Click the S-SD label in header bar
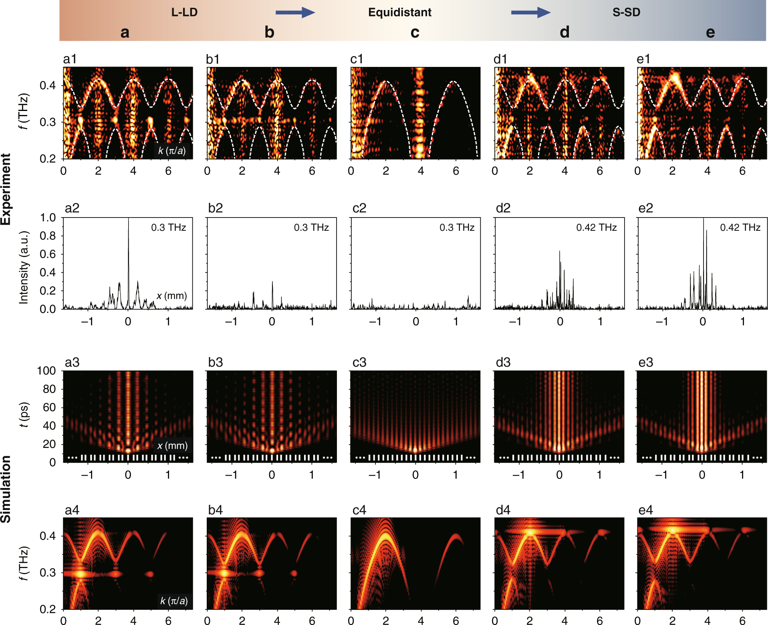This screenshot has height=625, width=768. (x=627, y=12)
